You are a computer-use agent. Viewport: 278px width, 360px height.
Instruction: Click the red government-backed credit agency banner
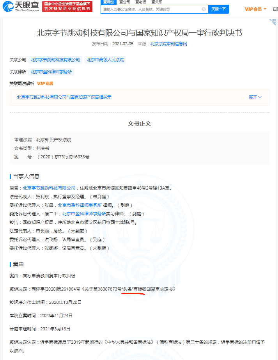coord(67,6)
